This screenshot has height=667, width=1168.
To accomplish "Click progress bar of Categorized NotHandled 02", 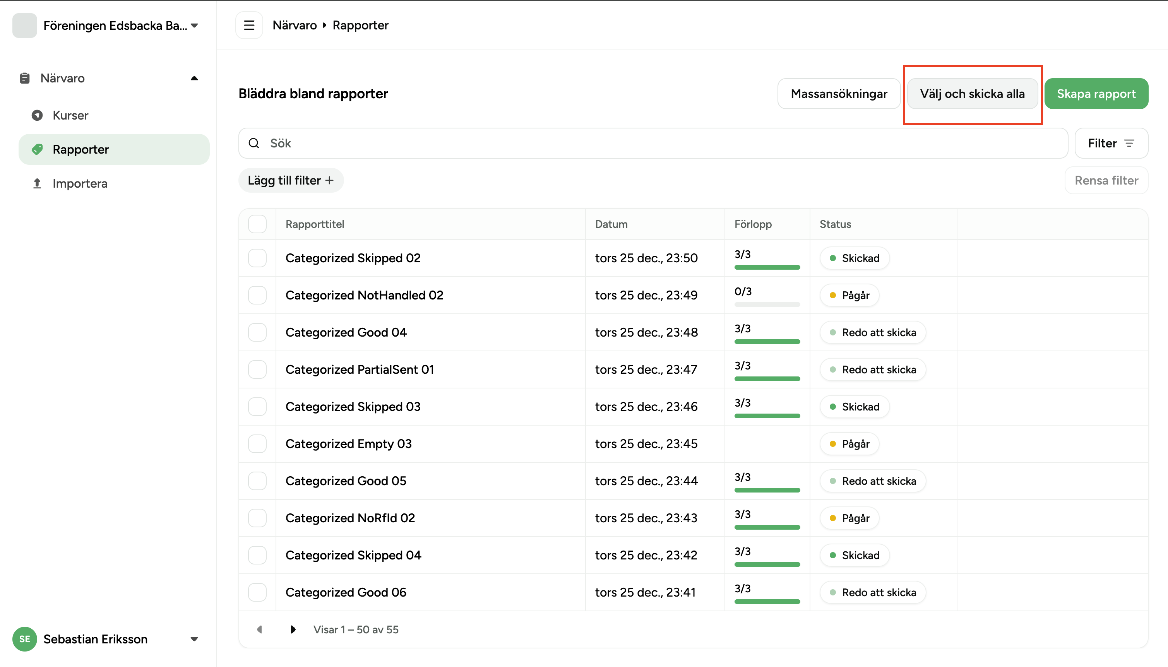I will click(767, 304).
